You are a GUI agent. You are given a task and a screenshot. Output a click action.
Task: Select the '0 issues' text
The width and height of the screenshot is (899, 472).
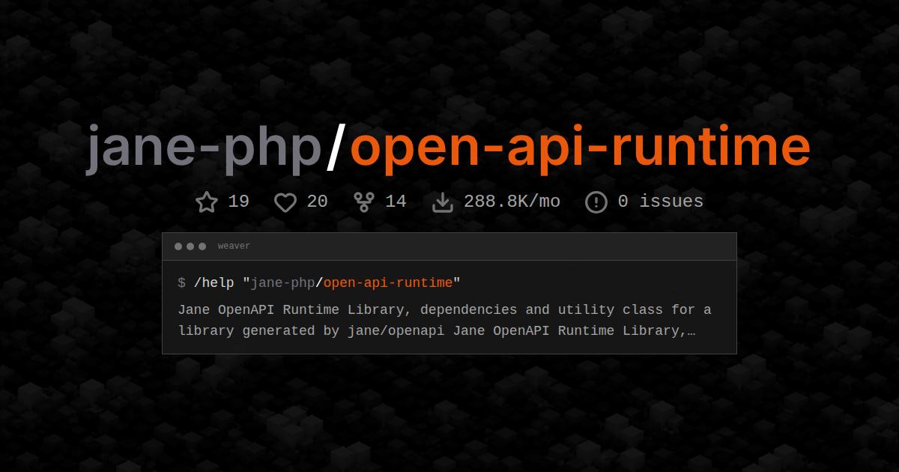[661, 202]
